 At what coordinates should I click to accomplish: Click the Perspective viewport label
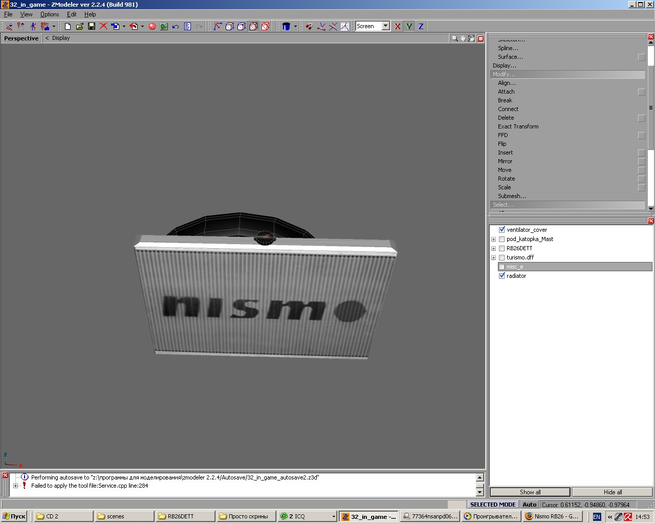(21, 38)
